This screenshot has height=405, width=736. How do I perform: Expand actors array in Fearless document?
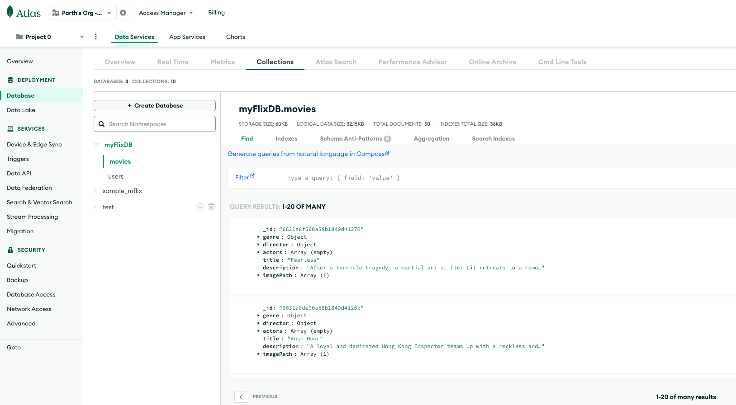point(258,252)
